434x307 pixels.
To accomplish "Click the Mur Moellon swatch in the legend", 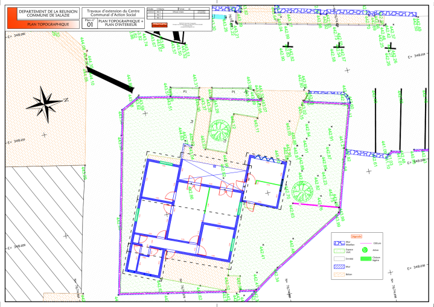I will (x=339, y=244).
